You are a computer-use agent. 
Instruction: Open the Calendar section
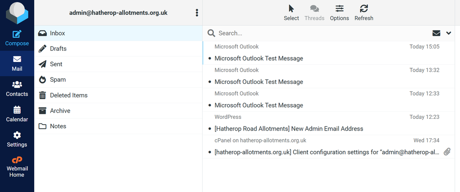pos(17,114)
